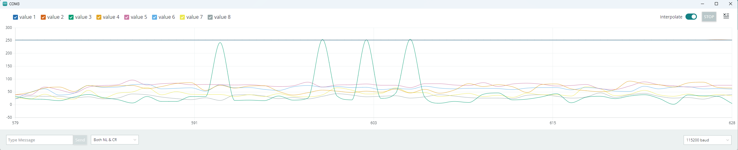Expand the 115200 baud rate dropdown
This screenshot has height=150, width=738.
[707, 140]
